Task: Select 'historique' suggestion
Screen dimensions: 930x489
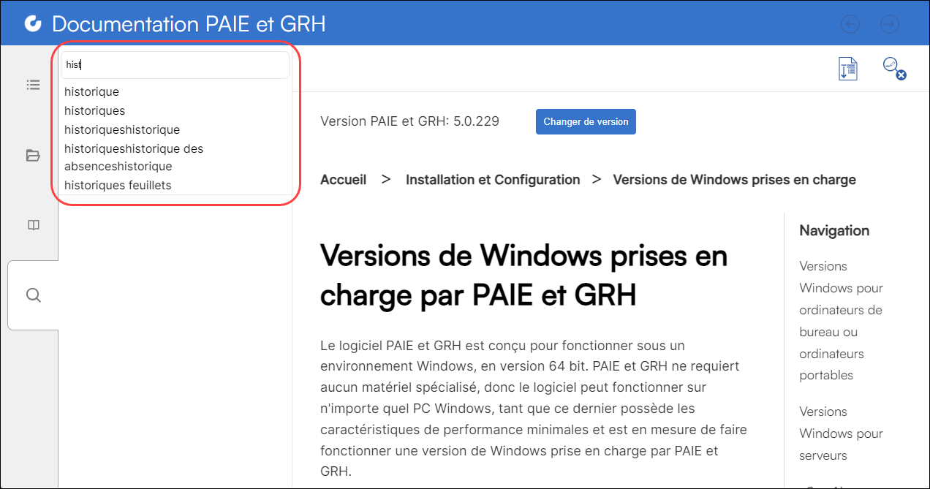Action: point(92,92)
